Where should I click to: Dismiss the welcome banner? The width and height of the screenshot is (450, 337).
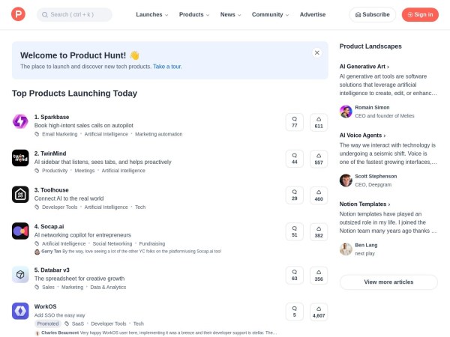tap(317, 52)
